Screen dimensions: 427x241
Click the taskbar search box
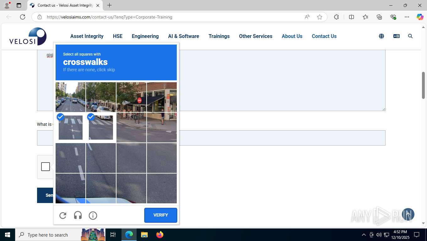coord(60,235)
